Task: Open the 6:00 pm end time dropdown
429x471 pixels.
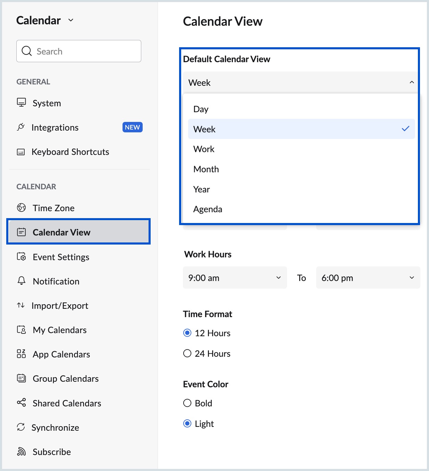Action: coord(368,278)
